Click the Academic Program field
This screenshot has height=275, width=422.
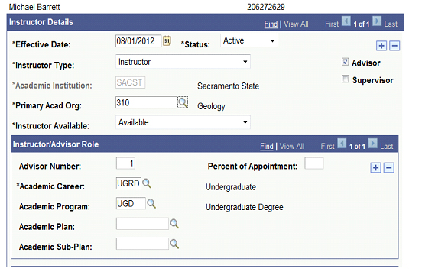tap(131, 203)
